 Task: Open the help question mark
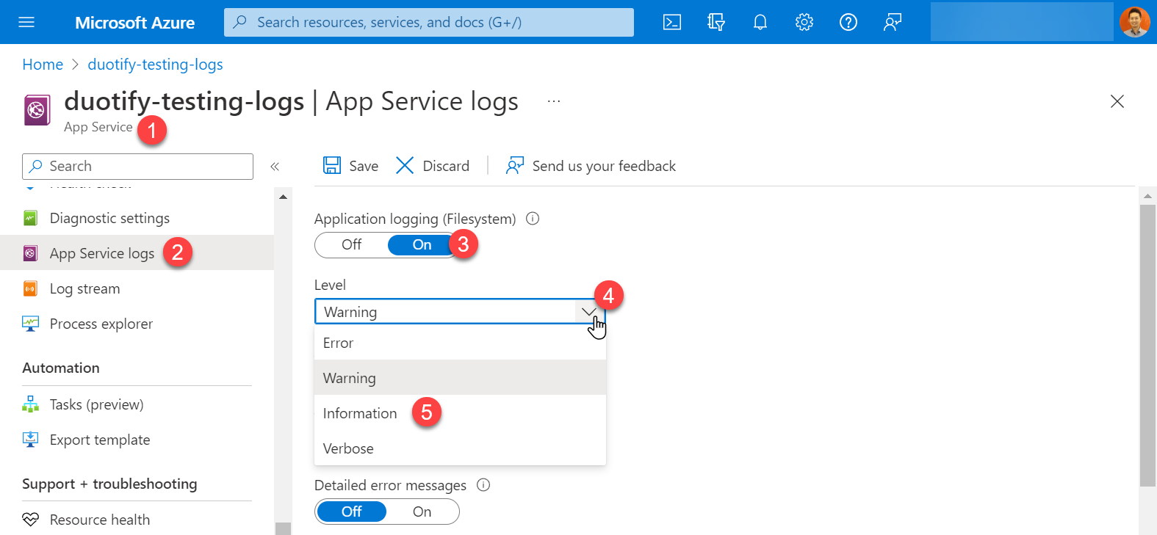click(848, 22)
